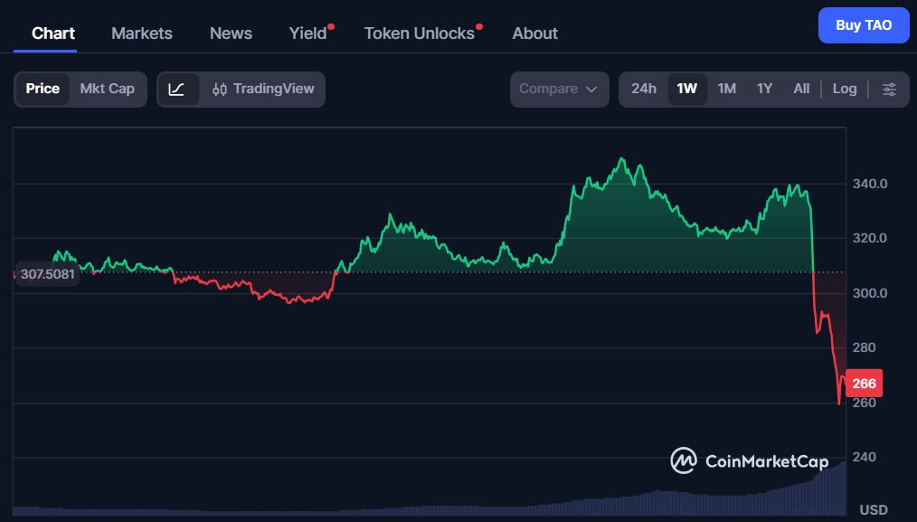
Task: Switch to TradingView candlestick view
Action: point(263,89)
